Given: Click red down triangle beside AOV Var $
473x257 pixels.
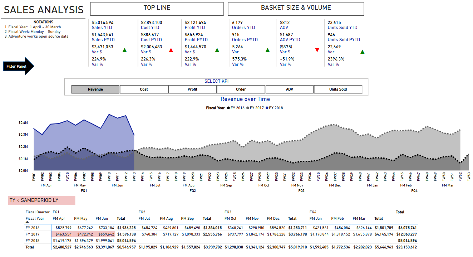Looking at the screenshot, I should click(x=317, y=50).
